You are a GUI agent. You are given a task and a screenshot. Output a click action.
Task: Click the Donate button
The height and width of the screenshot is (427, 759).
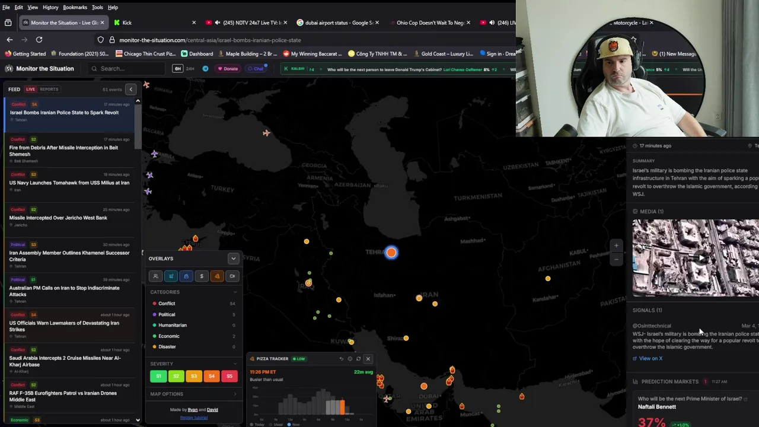(x=228, y=69)
